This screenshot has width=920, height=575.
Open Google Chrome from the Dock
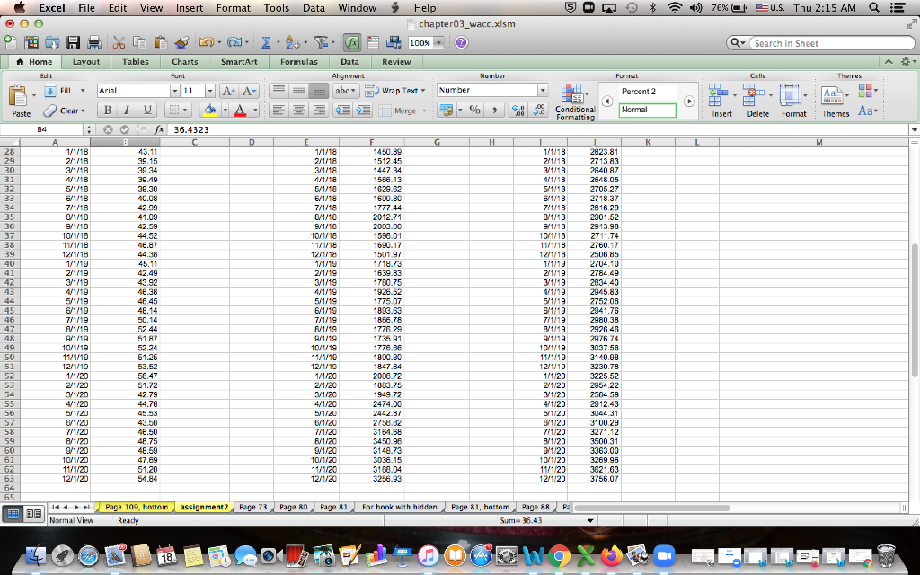tap(559, 555)
